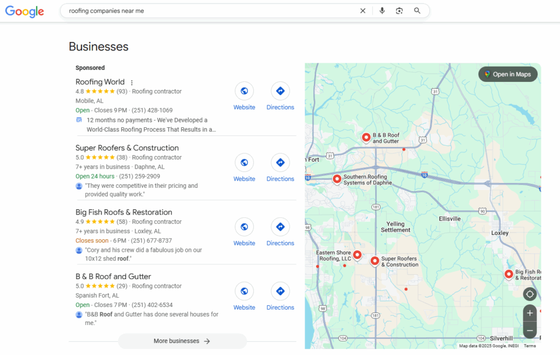560x355 pixels.
Task: Click the 'Cory and his crew' review snippet
Action: point(143,254)
